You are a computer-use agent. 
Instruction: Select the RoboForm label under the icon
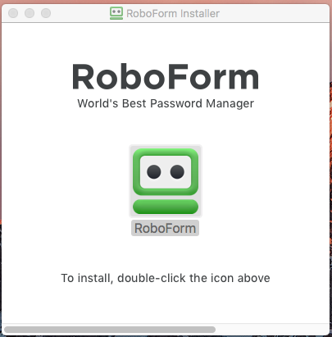[165, 228]
